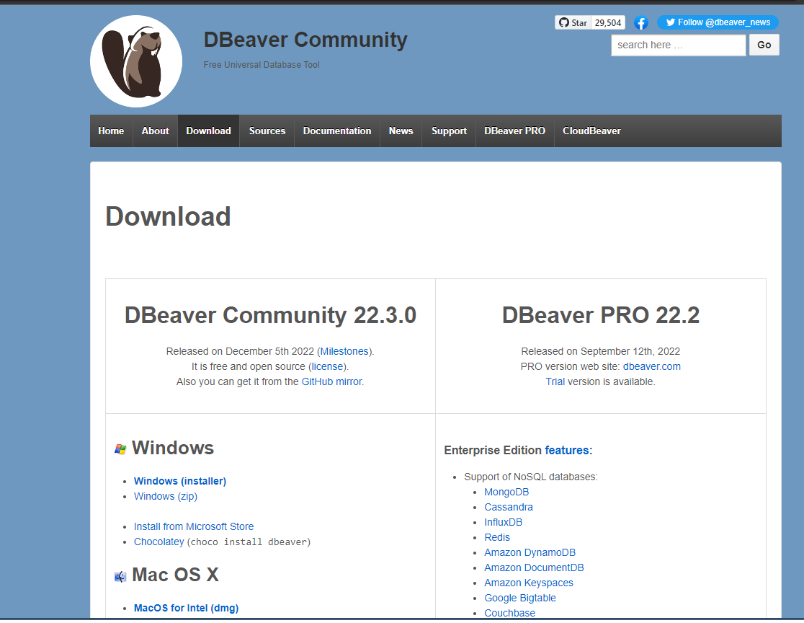Image resolution: width=804 pixels, height=623 pixels.
Task: Click the Windows logo icon
Action: point(120,449)
